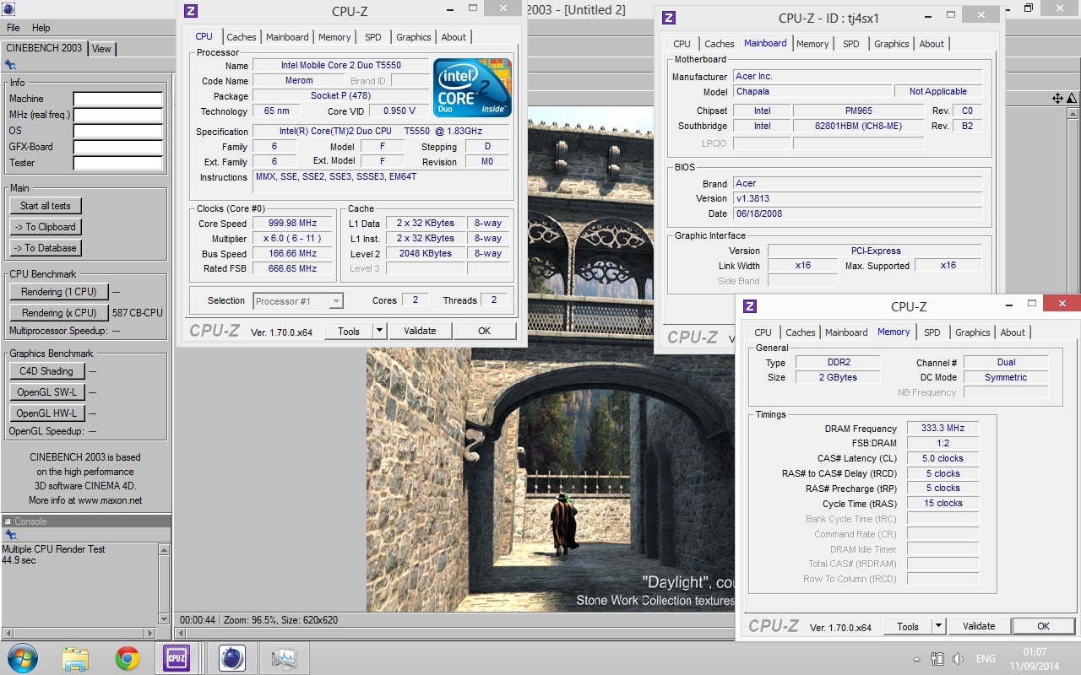Click the Z logo of the CPU-Z ID tj4sx1 window
Screen dimensions: 1081x675
669,18
